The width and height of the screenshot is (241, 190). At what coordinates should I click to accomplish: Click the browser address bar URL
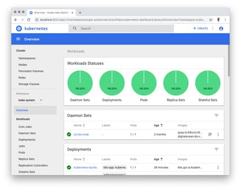point(123,20)
